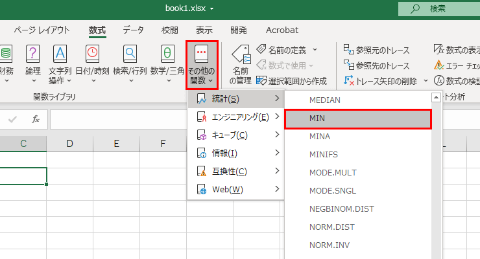This screenshot has width=480, height=259.
Task: Switch to Acrobat tab
Action: tap(282, 30)
